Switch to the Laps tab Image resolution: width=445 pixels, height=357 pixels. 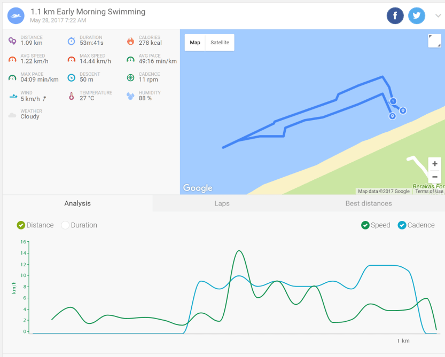click(222, 203)
